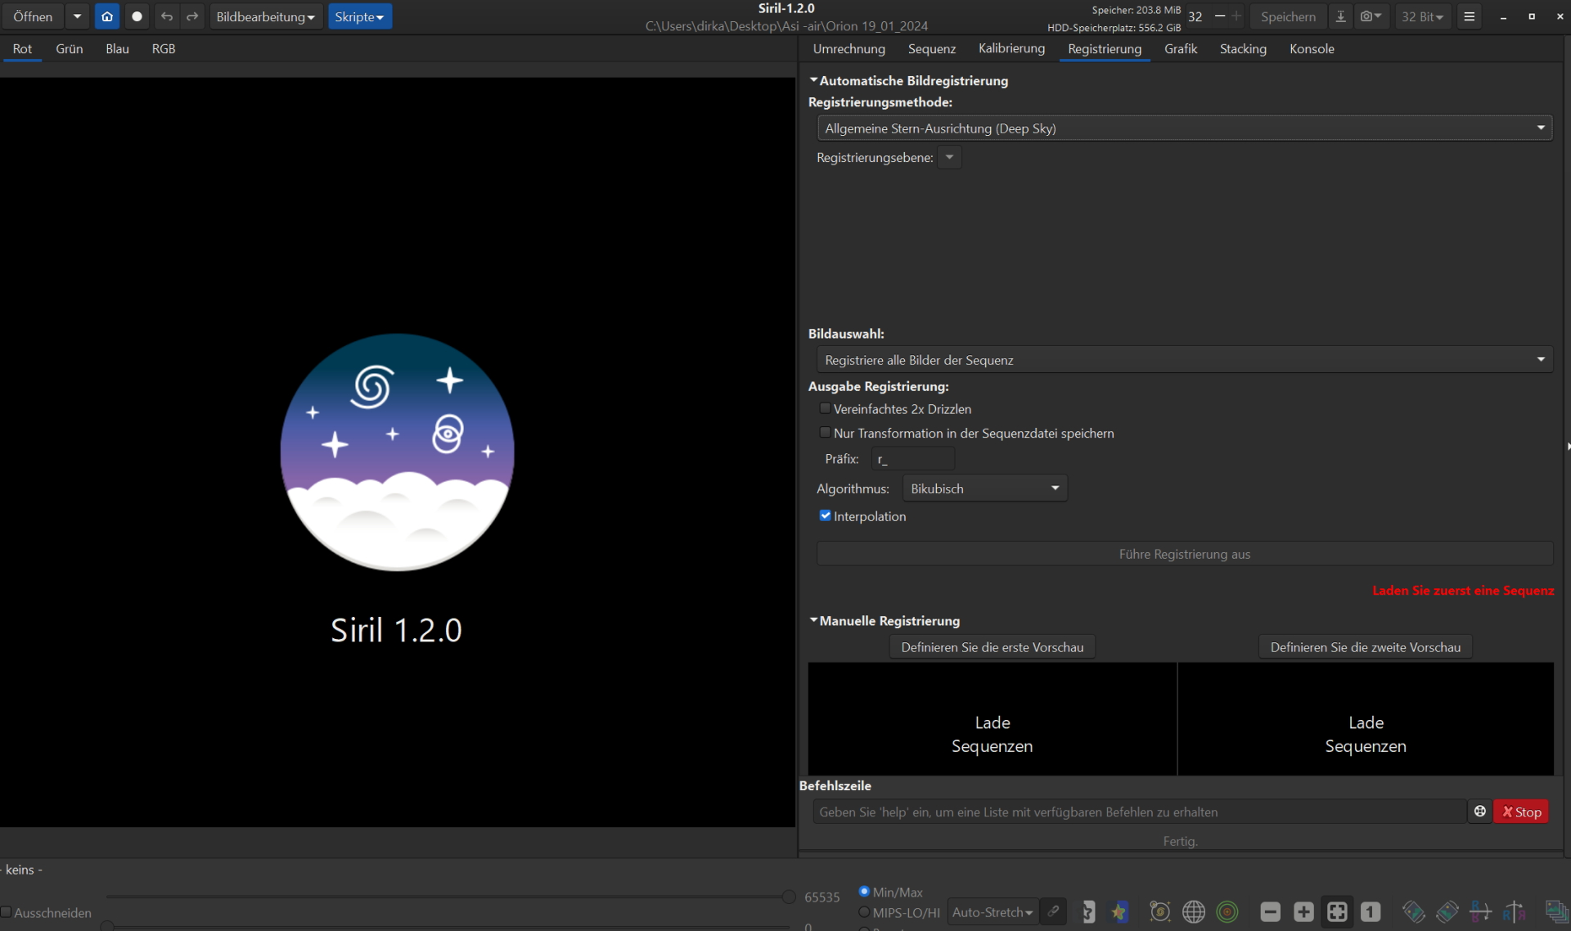This screenshot has width=1571, height=931.
Task: Uncheck the Interpolation checkbox
Action: pos(825,516)
